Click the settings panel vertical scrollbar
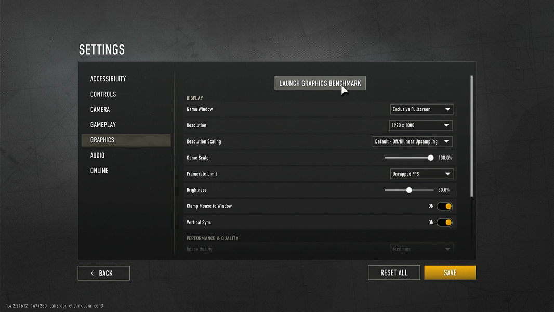This screenshot has height=312, width=554. [x=472, y=136]
